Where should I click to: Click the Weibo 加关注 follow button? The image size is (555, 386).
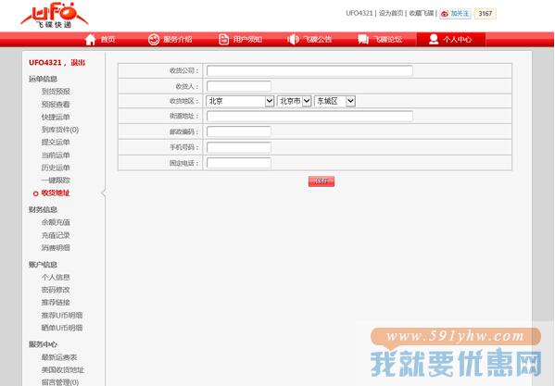click(455, 14)
